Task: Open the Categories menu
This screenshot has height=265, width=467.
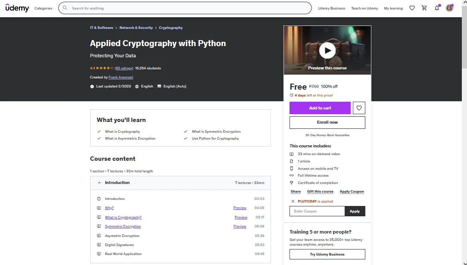Action: (43, 8)
